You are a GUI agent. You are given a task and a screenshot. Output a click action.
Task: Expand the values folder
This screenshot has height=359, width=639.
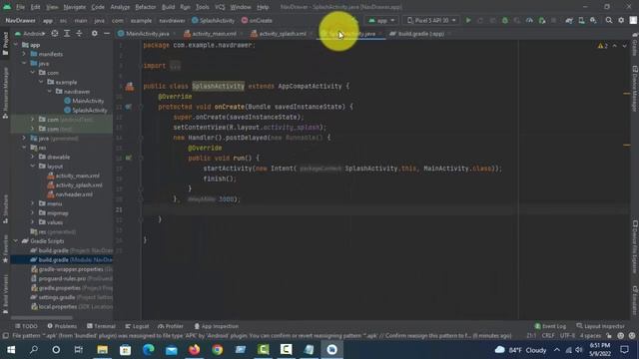click(33, 222)
